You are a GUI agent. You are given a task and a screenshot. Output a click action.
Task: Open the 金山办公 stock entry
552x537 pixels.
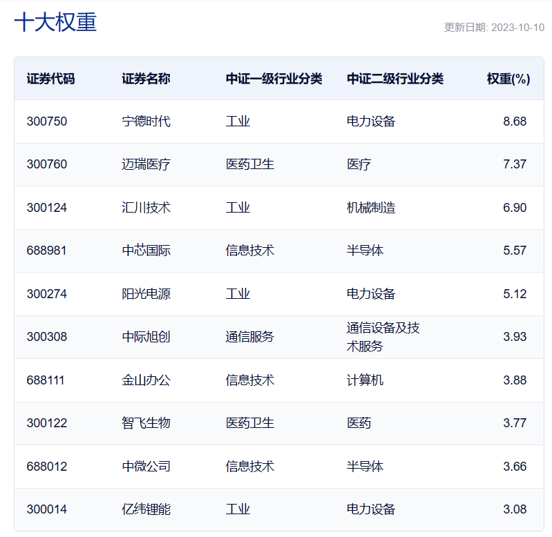coord(146,380)
